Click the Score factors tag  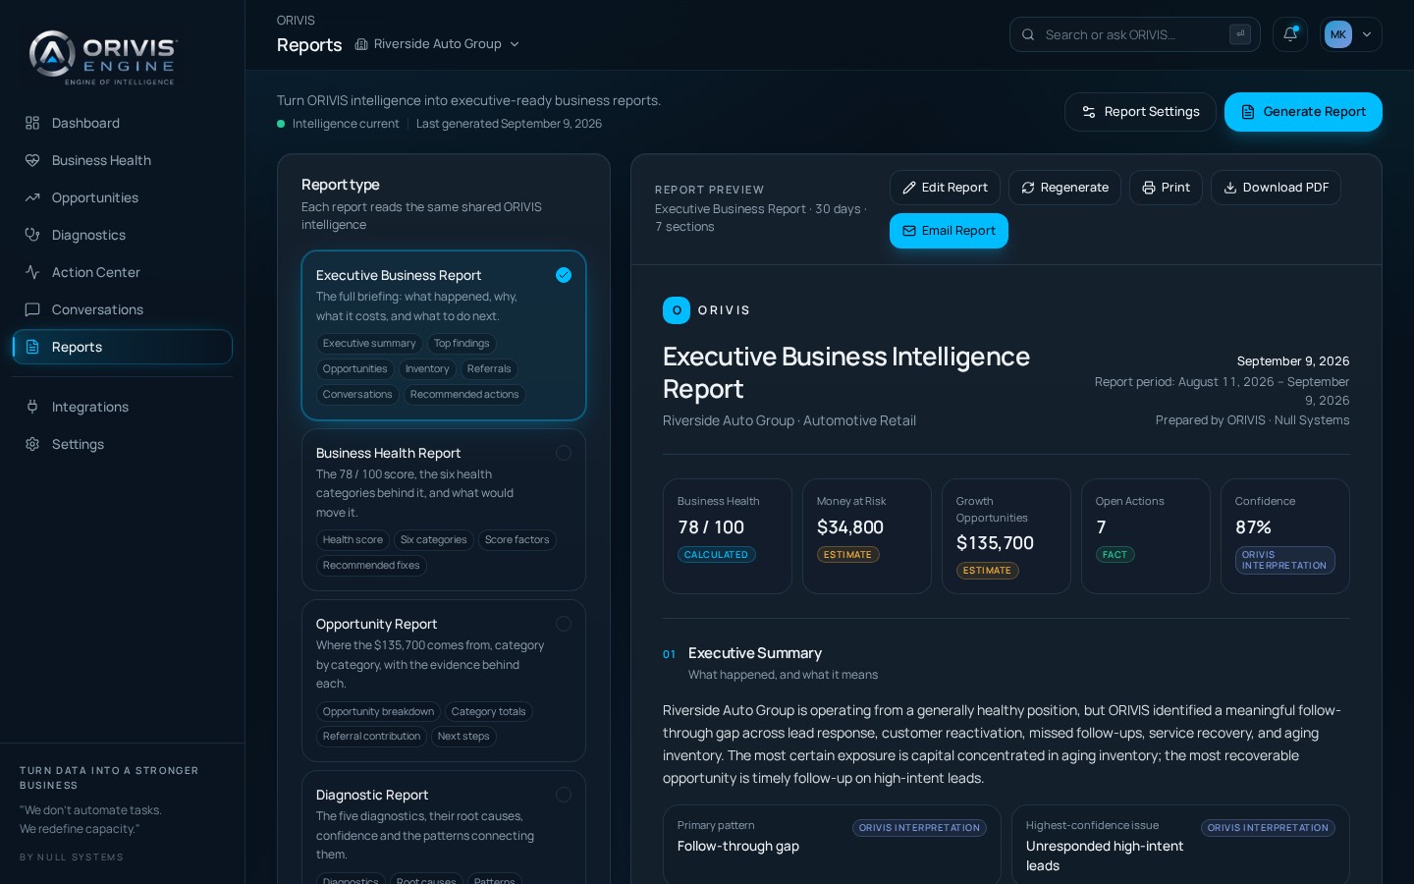517,540
